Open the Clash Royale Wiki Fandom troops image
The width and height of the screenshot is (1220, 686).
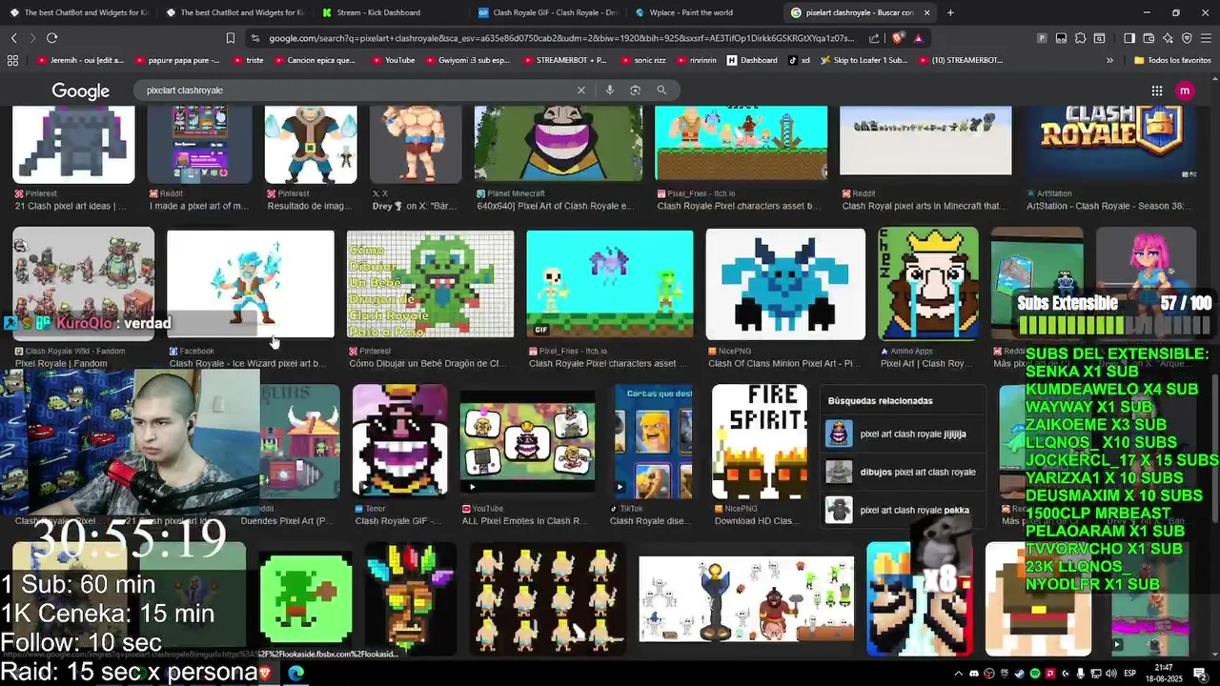point(83,284)
